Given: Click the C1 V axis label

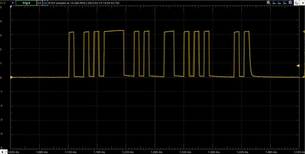Looking at the screenshot, I should tap(2, 3).
